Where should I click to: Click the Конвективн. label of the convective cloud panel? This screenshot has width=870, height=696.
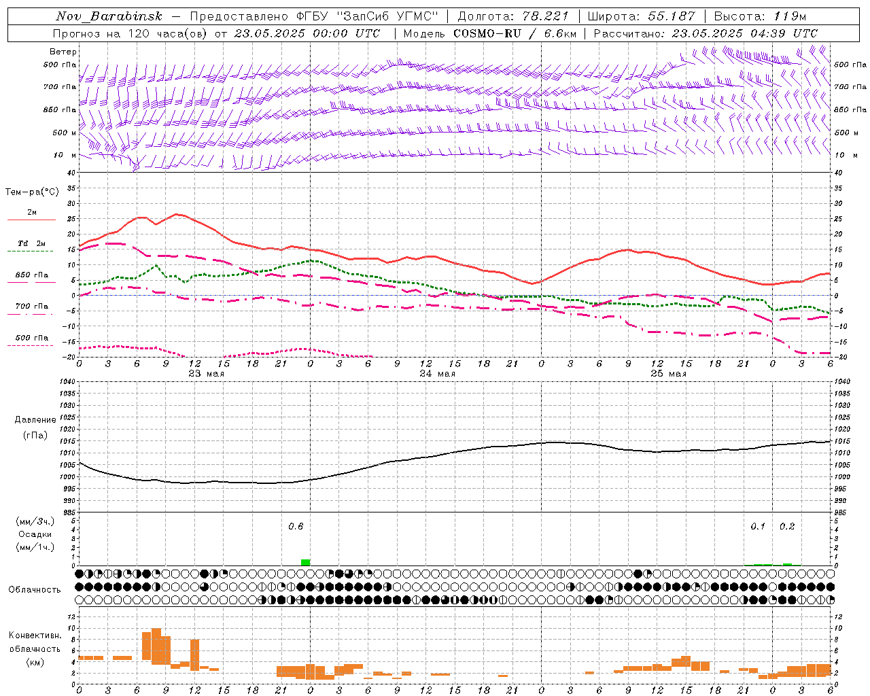point(35,636)
